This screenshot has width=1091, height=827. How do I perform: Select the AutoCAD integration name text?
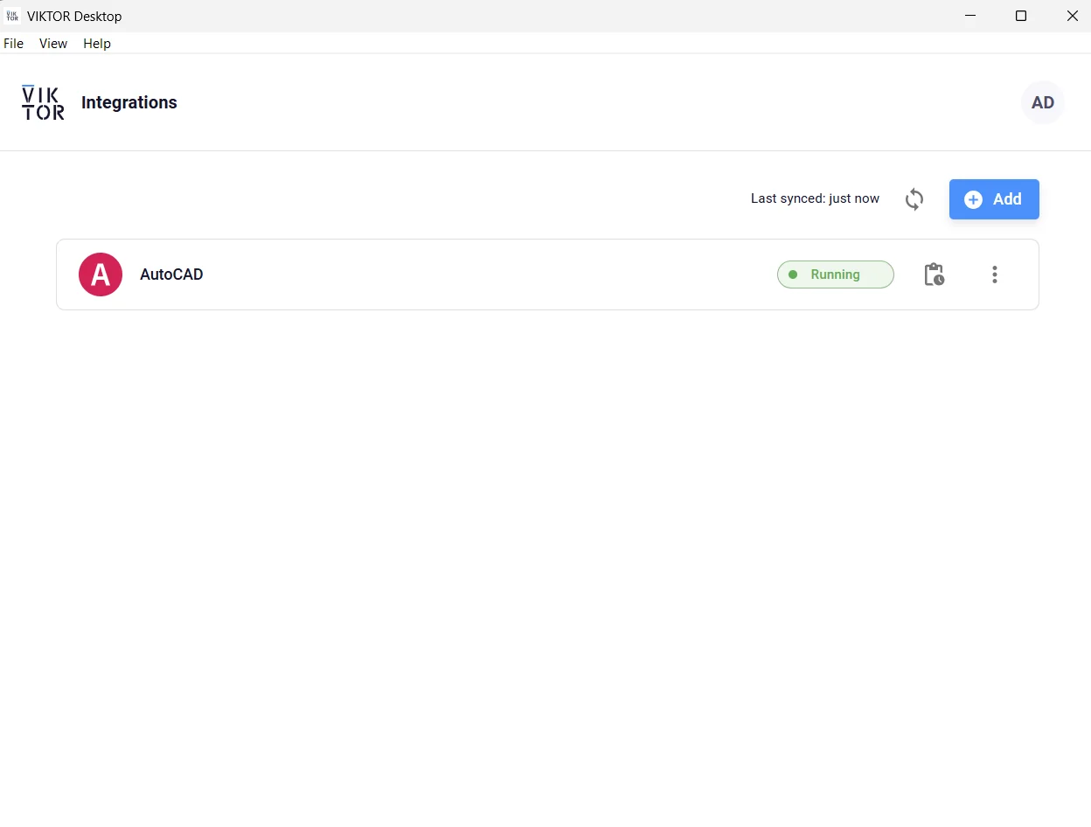(171, 275)
